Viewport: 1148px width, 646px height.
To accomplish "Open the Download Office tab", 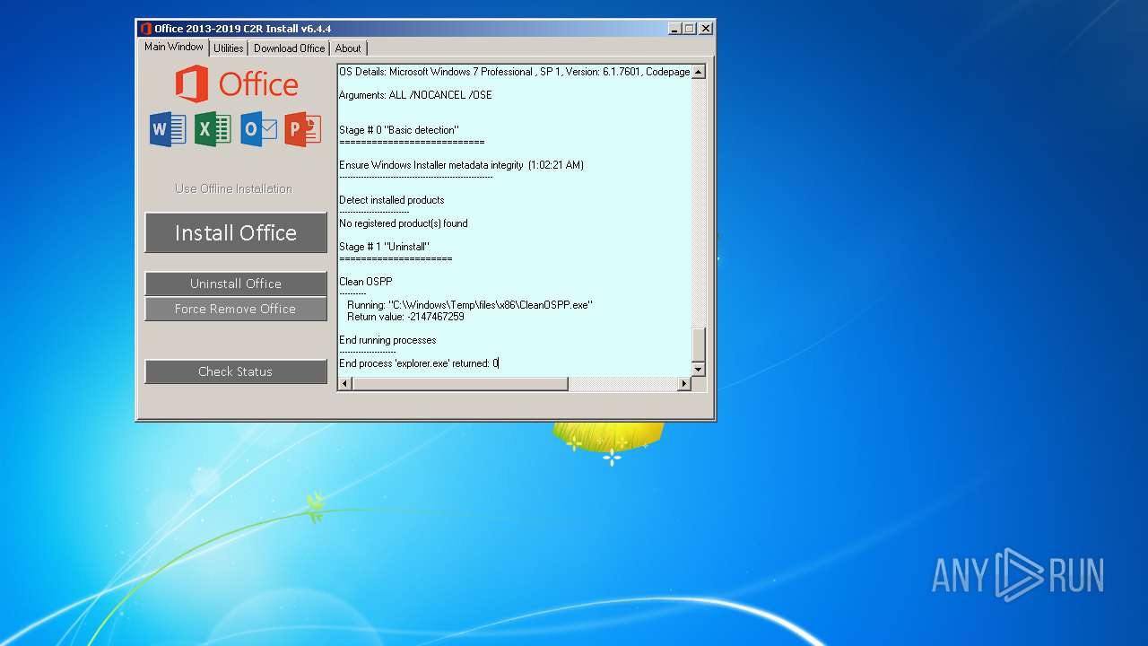I will tap(289, 48).
